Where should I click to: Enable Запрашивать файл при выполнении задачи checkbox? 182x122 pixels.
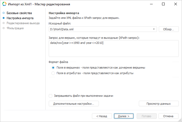pos(51,96)
